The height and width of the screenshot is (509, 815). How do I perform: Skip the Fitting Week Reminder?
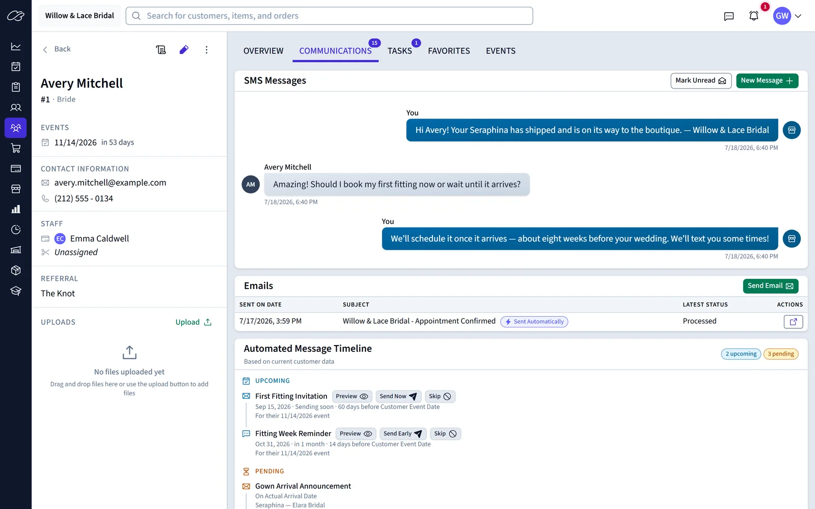click(446, 434)
